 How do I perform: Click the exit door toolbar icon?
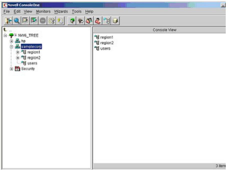8,21
